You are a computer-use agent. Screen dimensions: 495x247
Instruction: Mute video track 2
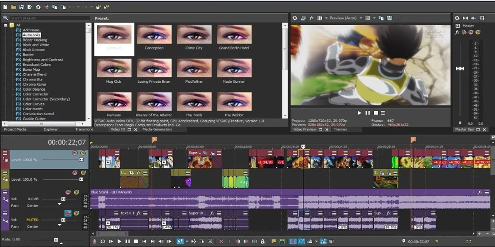point(75,173)
